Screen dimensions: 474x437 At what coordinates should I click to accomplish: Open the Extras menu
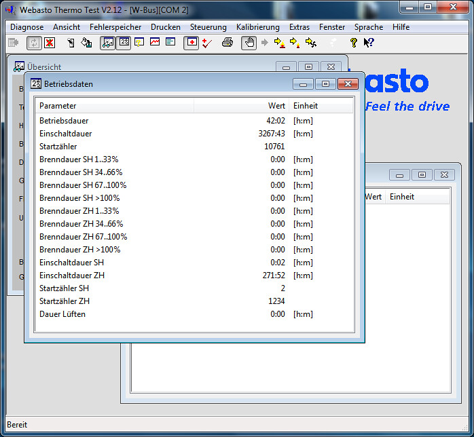[299, 27]
